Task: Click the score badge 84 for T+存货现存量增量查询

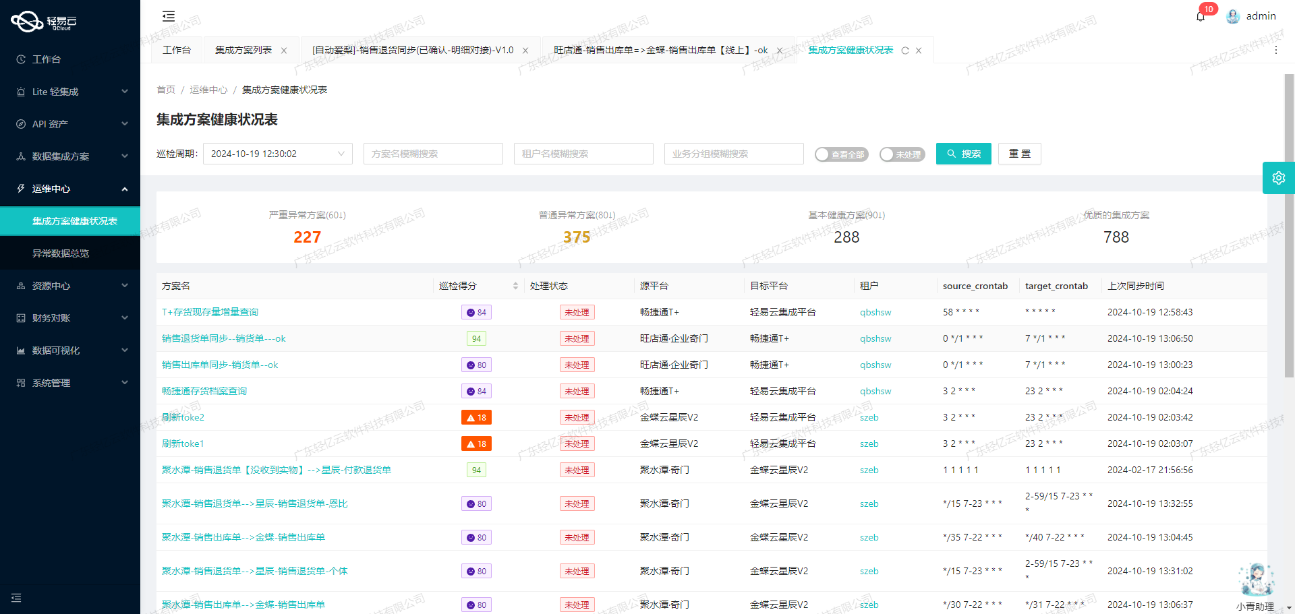Action: coord(476,312)
